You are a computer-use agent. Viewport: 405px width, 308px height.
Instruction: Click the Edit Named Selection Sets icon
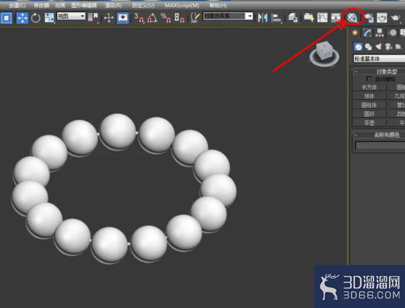195,18
